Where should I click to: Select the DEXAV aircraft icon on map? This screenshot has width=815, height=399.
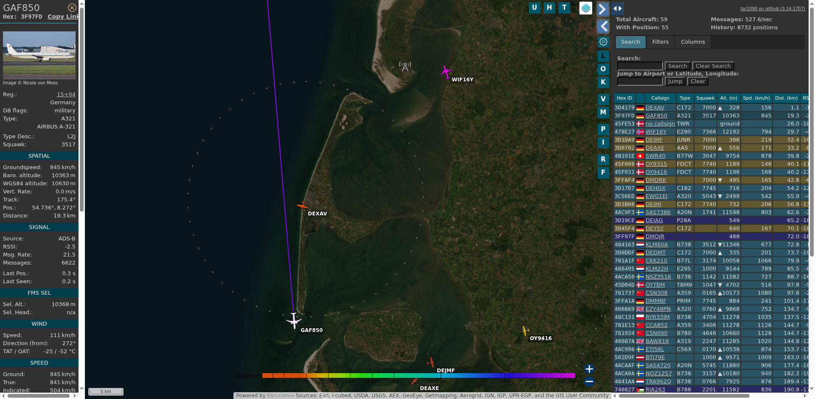click(x=302, y=206)
